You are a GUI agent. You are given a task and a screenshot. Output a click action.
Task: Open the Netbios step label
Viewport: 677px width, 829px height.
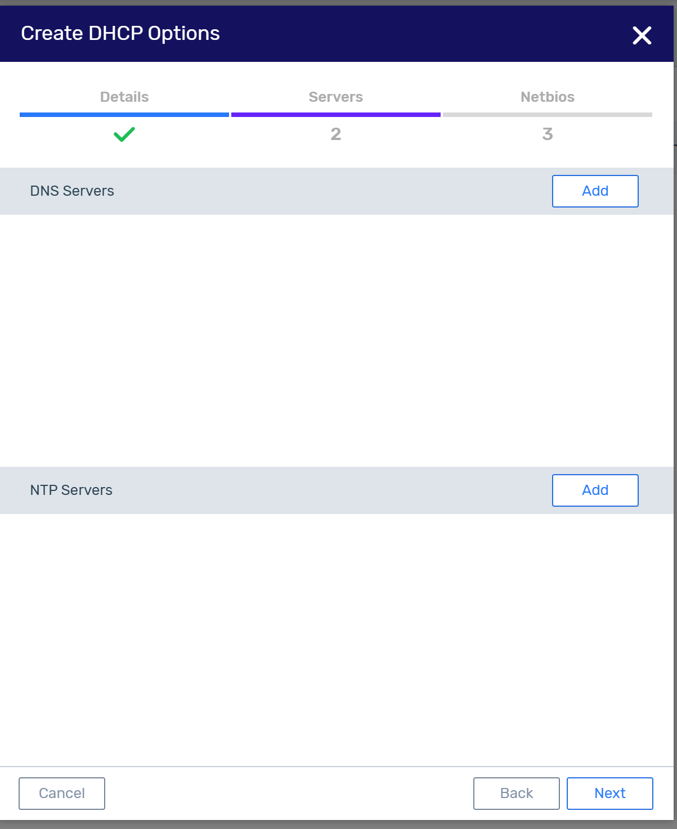click(x=547, y=97)
